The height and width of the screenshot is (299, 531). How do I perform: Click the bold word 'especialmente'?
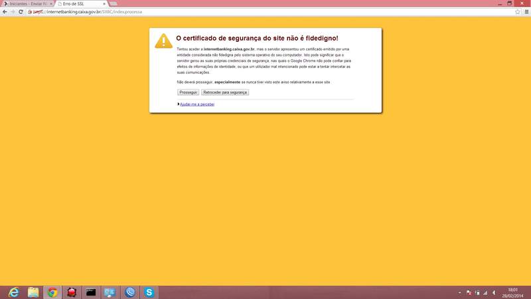(x=227, y=82)
